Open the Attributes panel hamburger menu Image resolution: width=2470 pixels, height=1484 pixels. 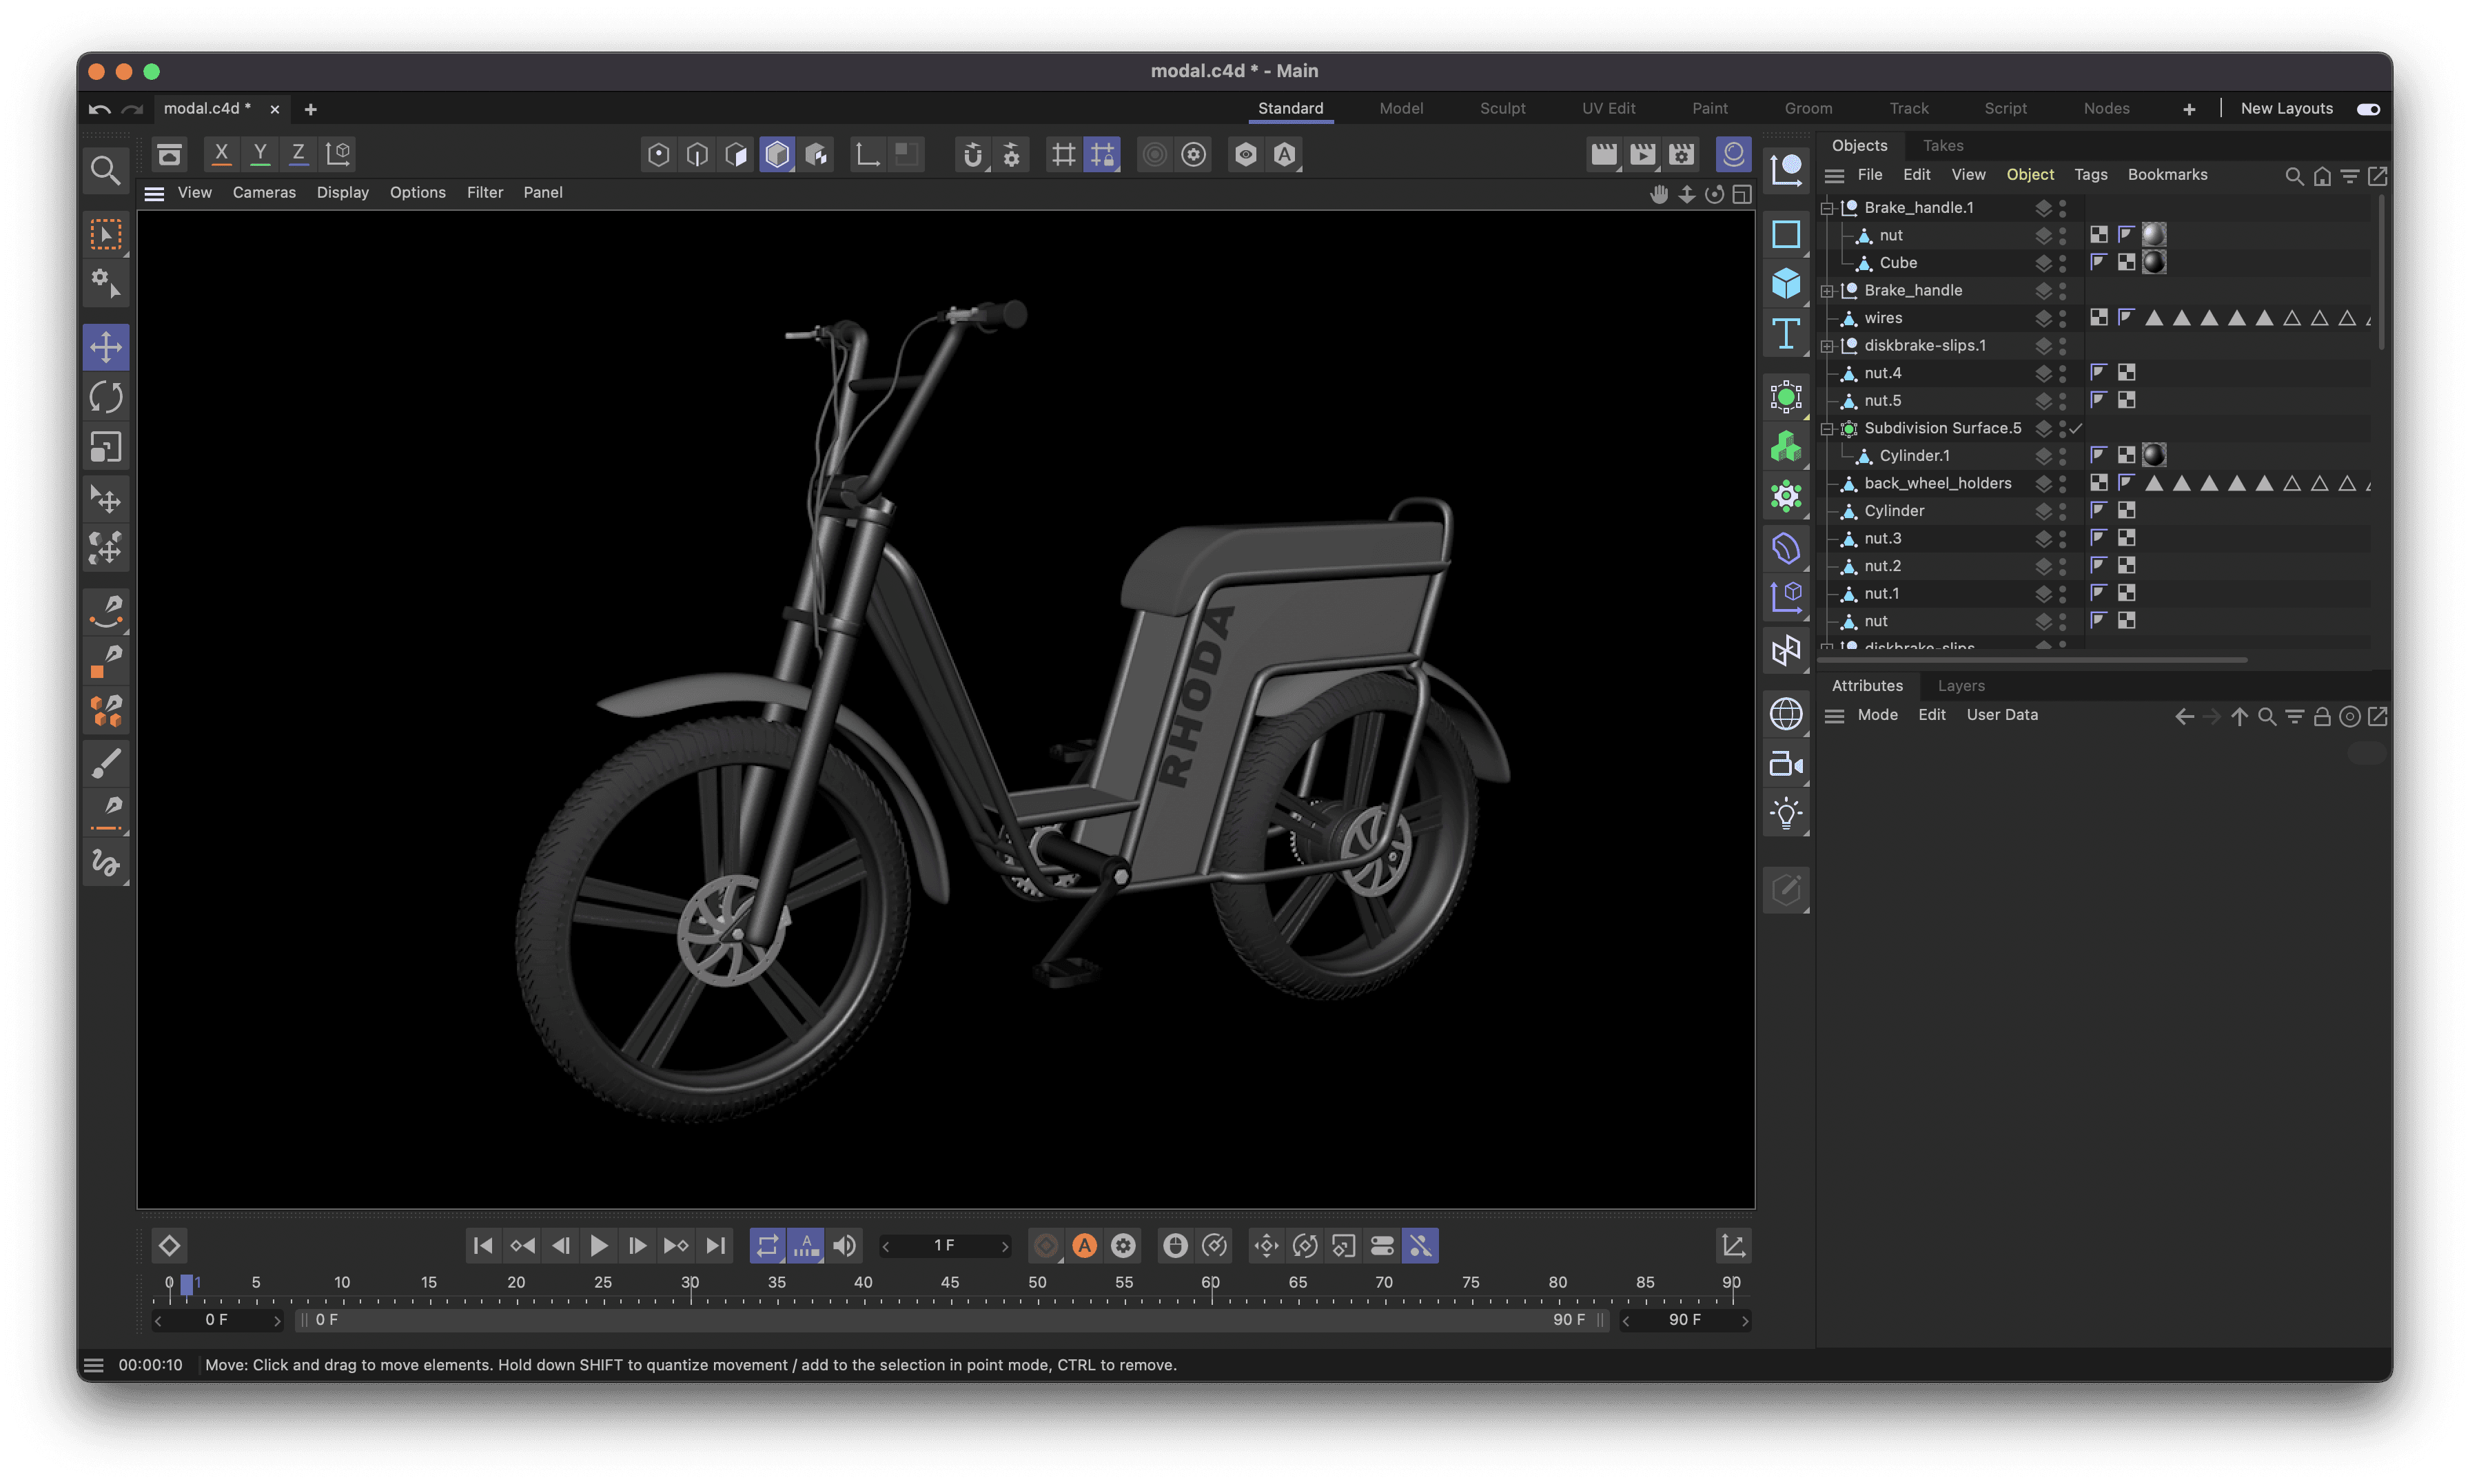click(1834, 716)
